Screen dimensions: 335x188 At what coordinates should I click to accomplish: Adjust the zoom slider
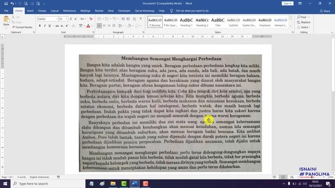tap(312, 177)
